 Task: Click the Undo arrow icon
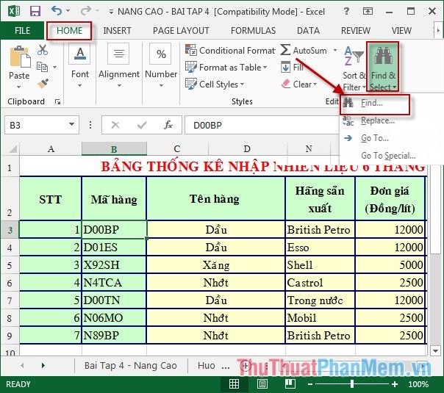click(57, 12)
